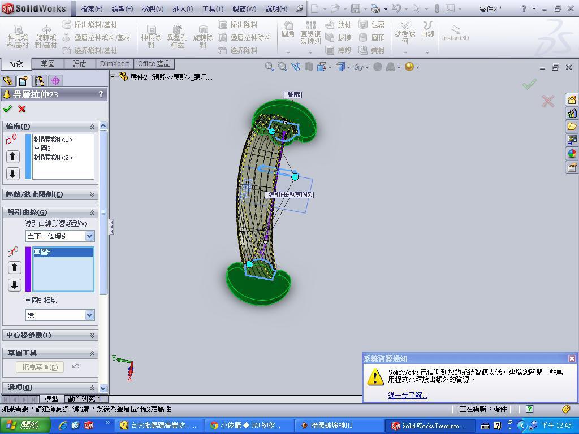The image size is (579, 434).
Task: Click Zoom to Fit magnifier icon
Action: coord(270,67)
